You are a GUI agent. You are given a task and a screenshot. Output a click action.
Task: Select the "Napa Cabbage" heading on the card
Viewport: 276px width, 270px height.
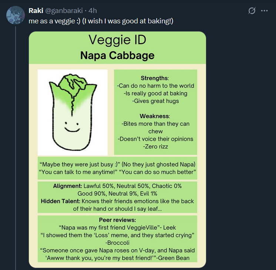click(117, 55)
